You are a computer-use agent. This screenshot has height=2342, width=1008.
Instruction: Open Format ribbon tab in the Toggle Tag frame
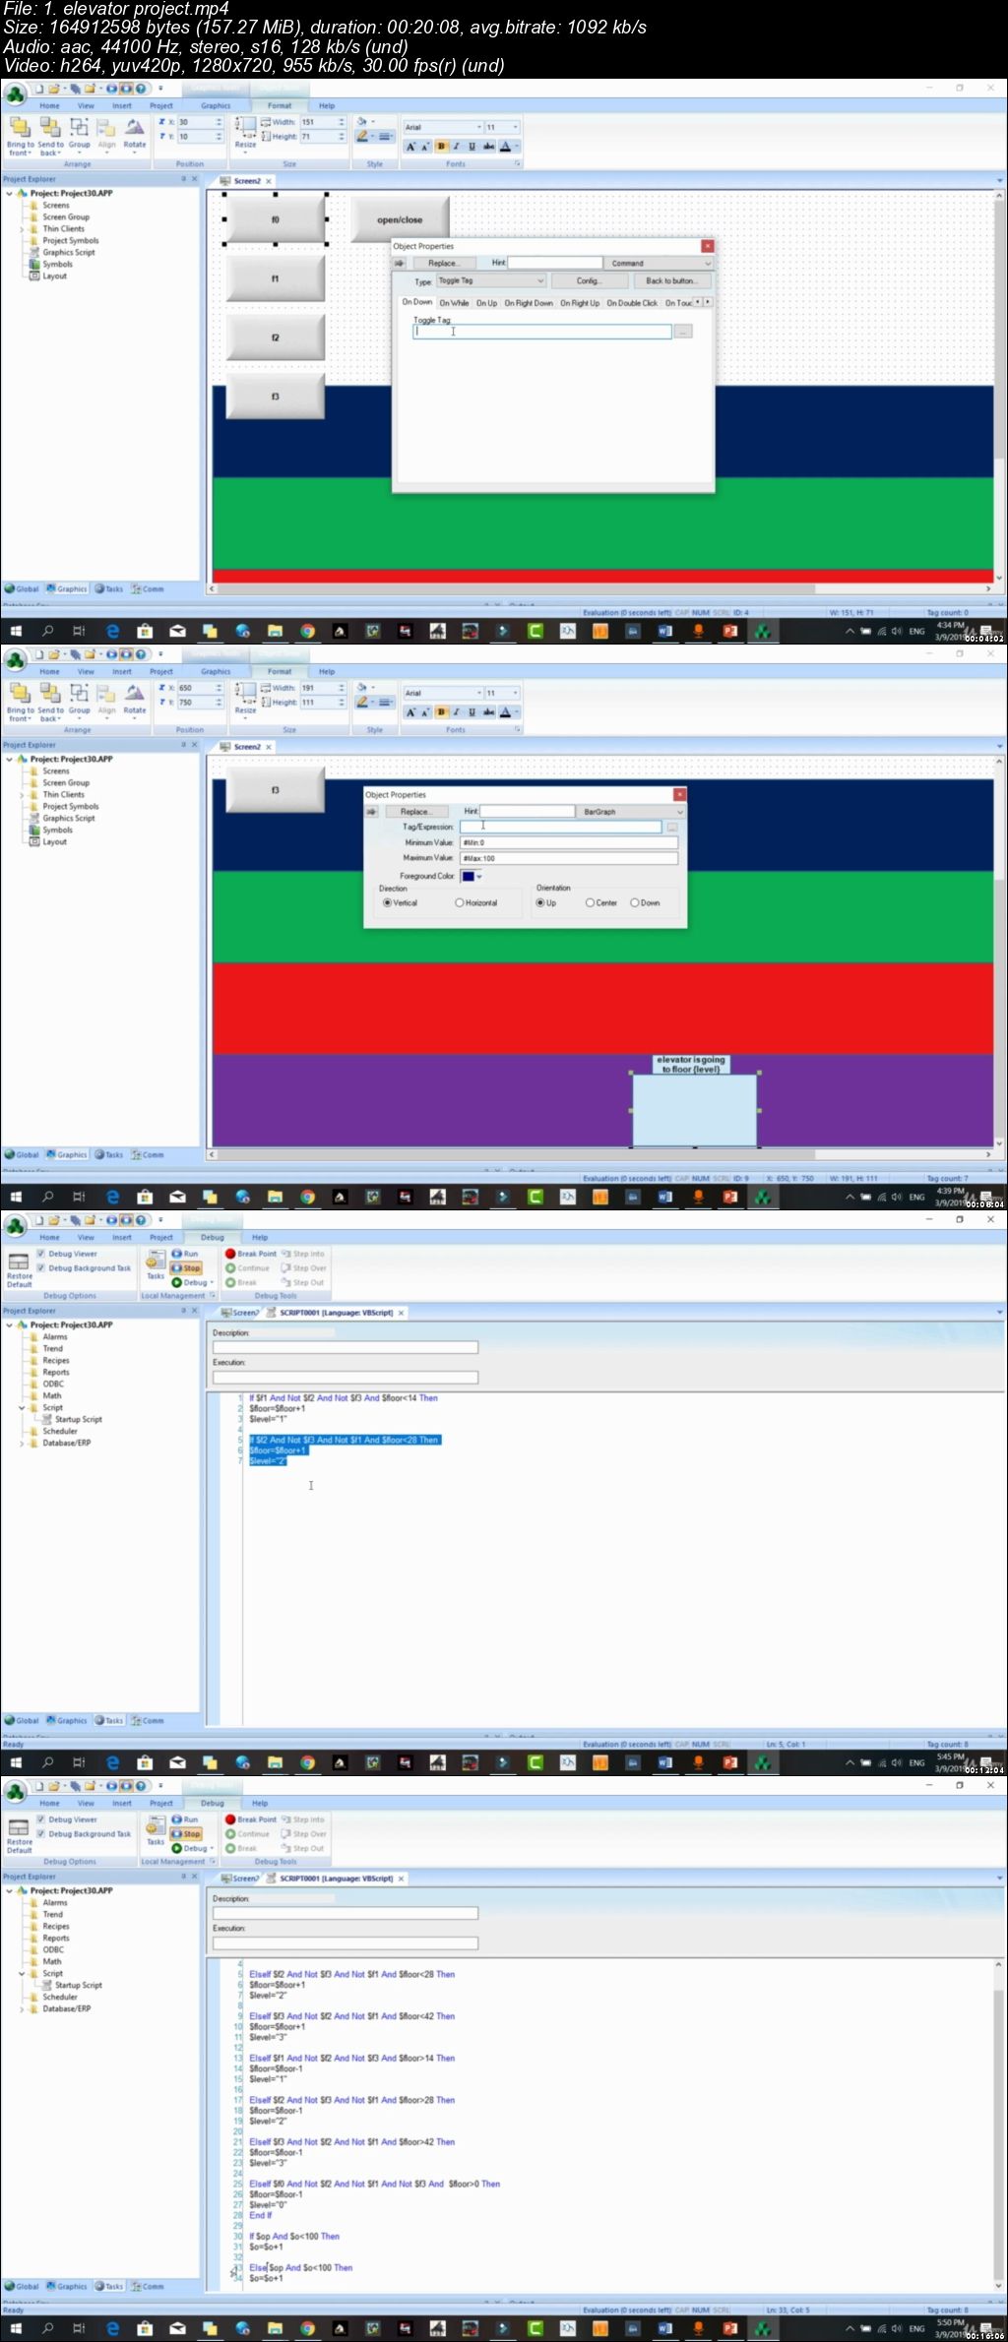pyautogui.click(x=280, y=106)
